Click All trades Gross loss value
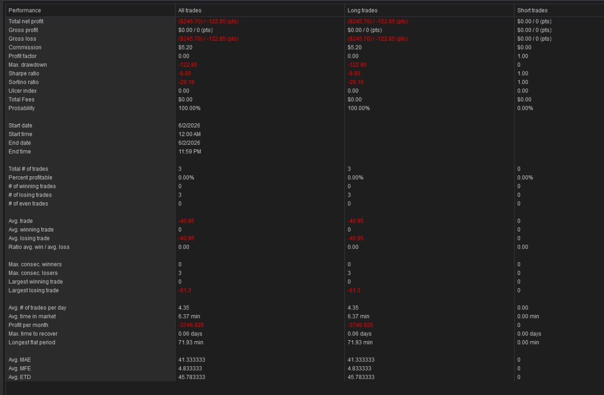Viewport: 604px width, 395px height. coord(209,39)
